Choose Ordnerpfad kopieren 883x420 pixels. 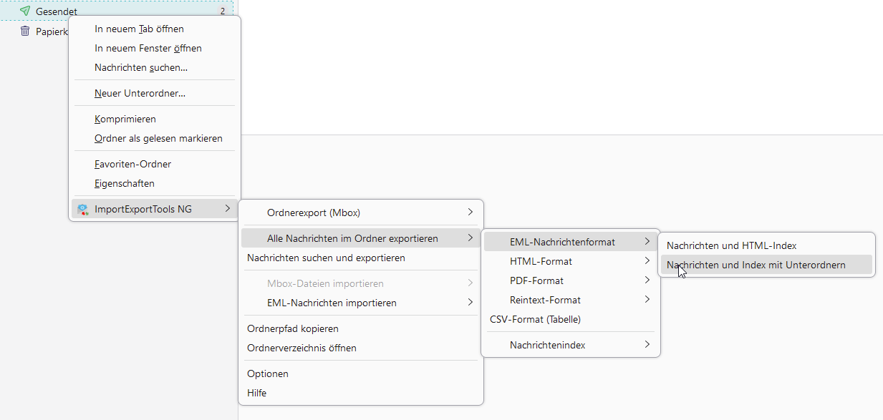(292, 328)
